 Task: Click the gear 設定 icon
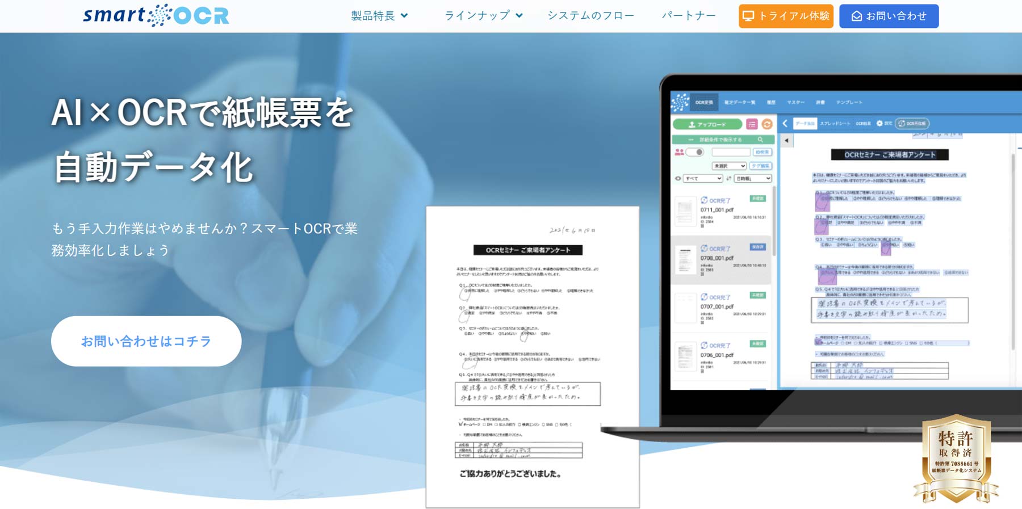coord(880,123)
